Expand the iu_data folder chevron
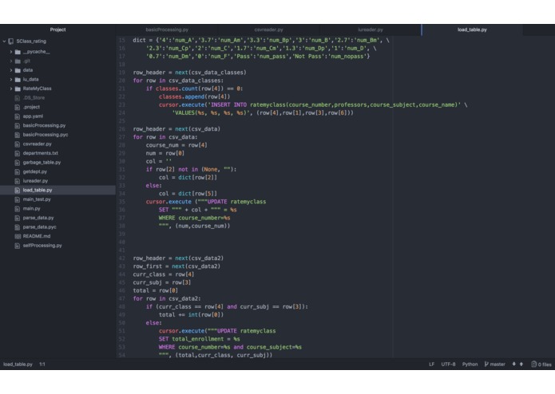The height and width of the screenshot is (394, 555). click(x=11, y=80)
